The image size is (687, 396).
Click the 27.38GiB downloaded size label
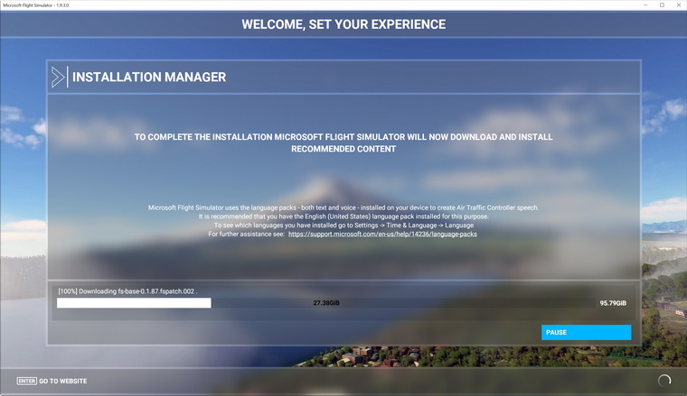pos(326,303)
